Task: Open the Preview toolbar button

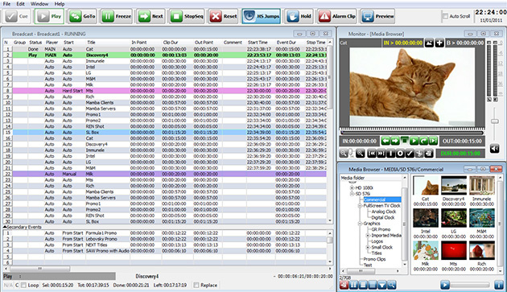Action: click(x=377, y=16)
